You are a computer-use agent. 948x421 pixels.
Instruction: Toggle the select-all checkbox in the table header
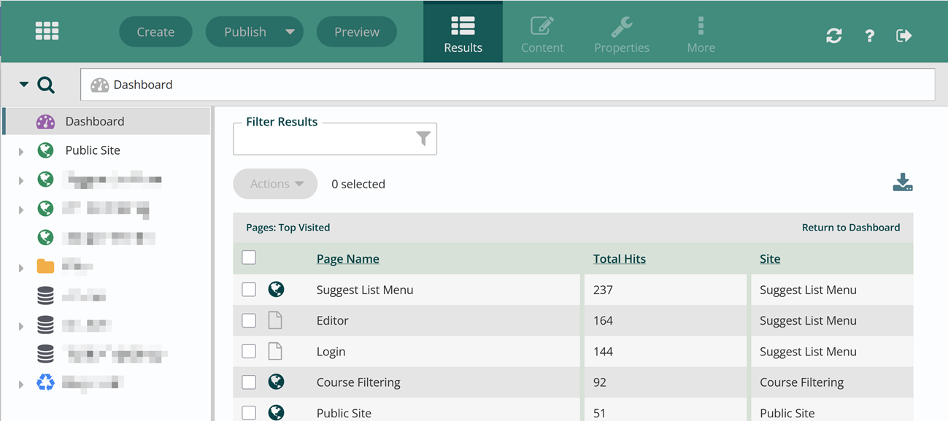click(249, 258)
